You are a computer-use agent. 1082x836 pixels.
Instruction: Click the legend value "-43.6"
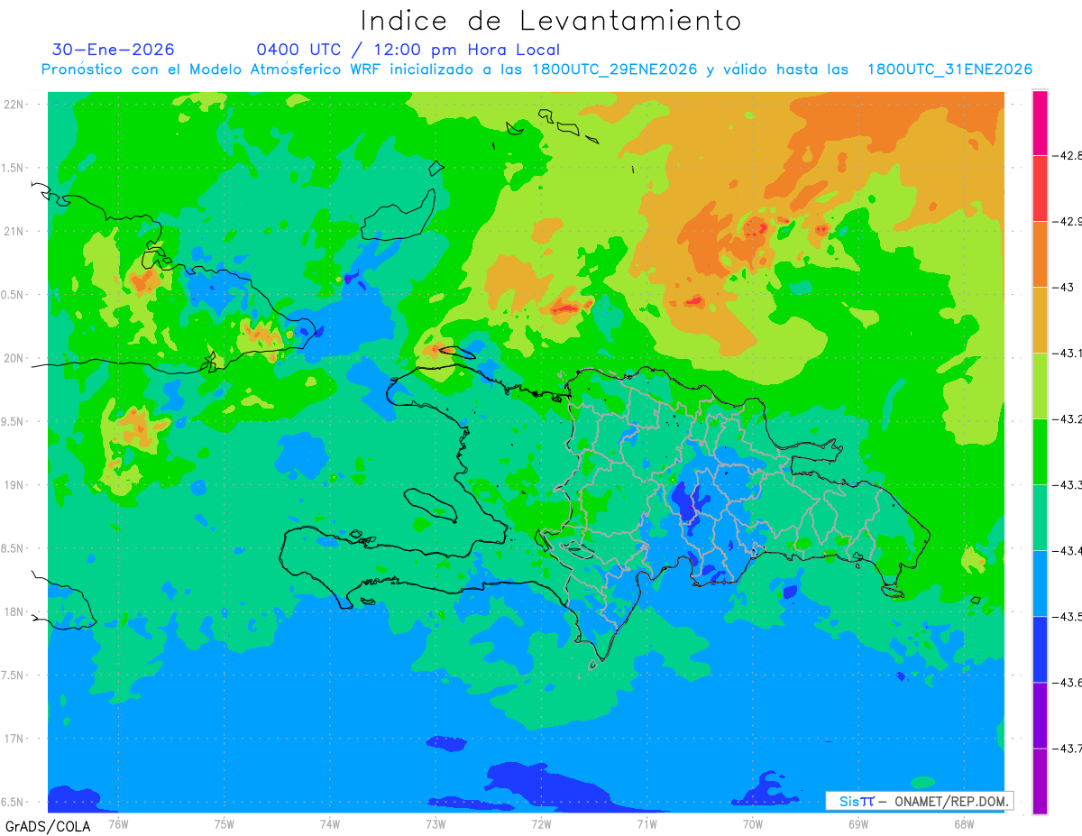[1068, 683]
